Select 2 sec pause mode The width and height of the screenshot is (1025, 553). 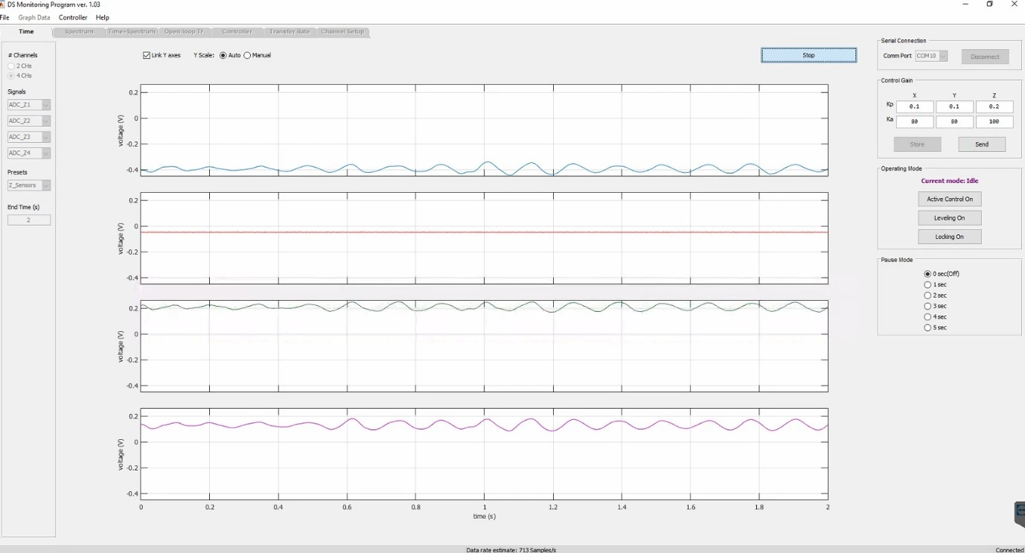click(x=927, y=295)
